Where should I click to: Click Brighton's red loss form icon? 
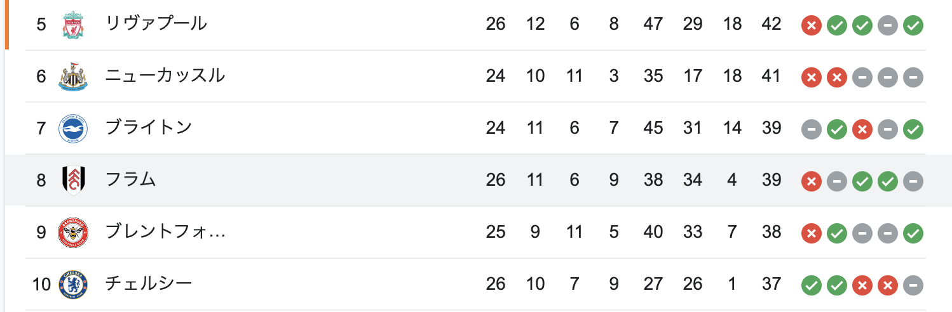pyautogui.click(x=862, y=130)
